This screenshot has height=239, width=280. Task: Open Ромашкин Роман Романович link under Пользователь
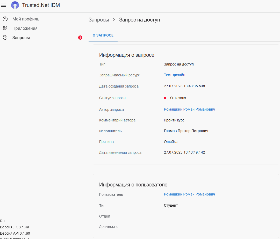pyautogui.click(x=189, y=194)
